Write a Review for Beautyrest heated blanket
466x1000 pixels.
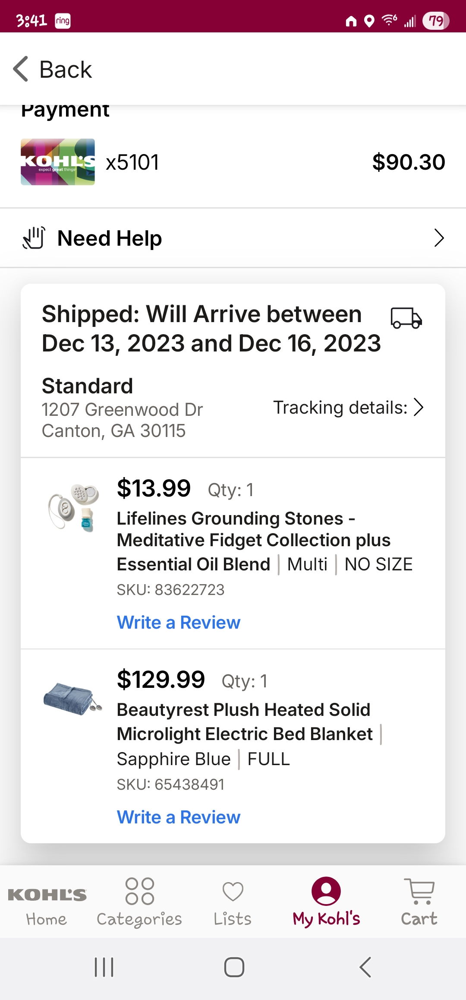click(179, 817)
